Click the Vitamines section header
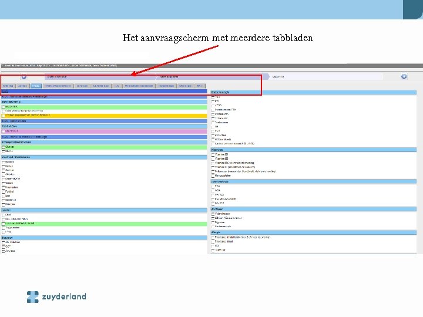 (314, 150)
